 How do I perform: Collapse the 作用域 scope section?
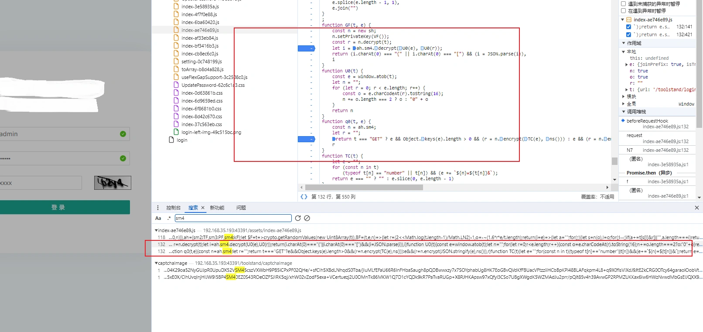(x=623, y=43)
